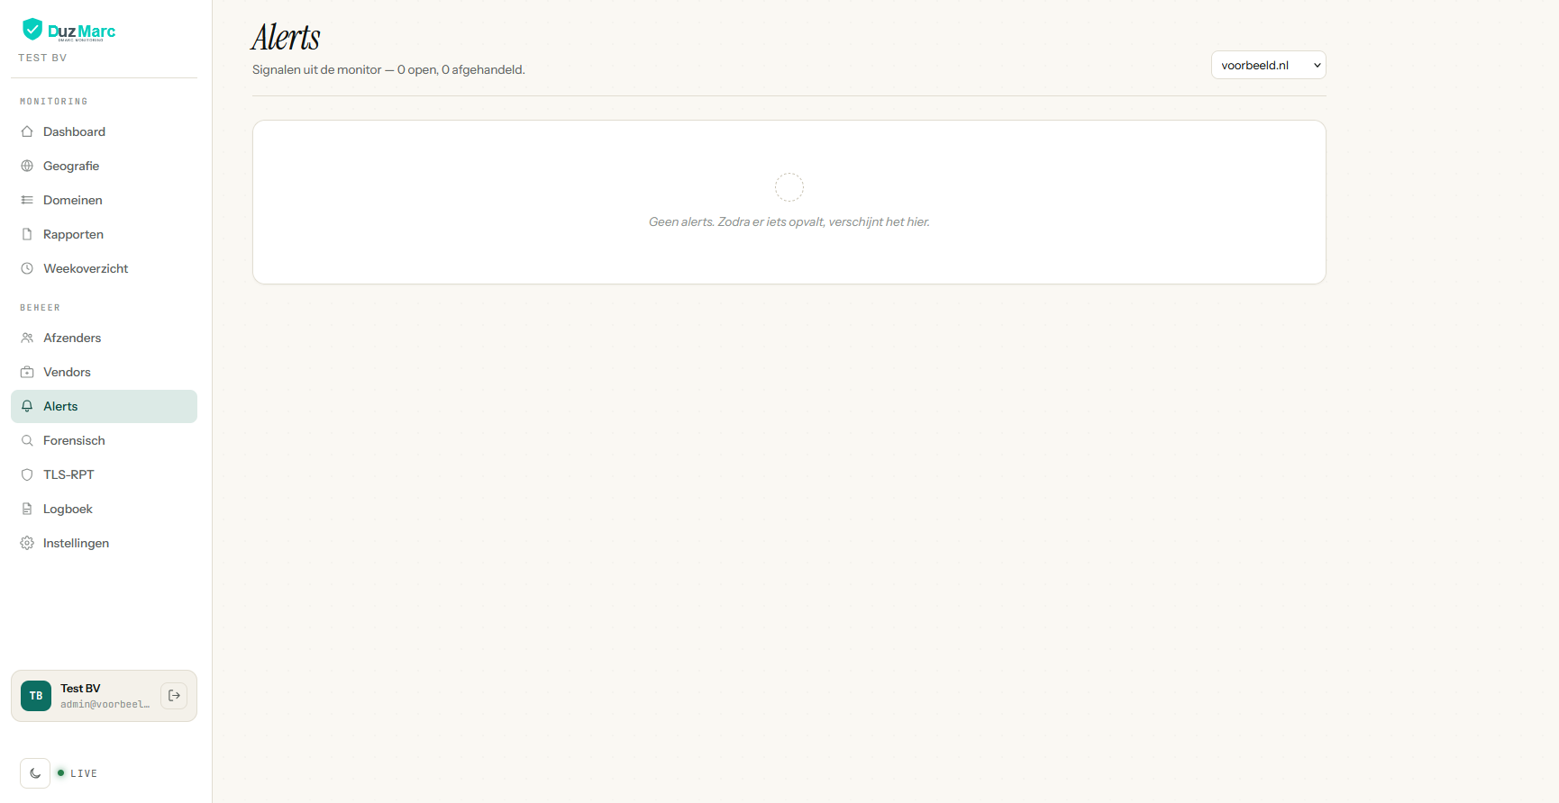This screenshot has height=803, width=1559.
Task: Click the Rapporten document icon
Action: click(x=27, y=234)
